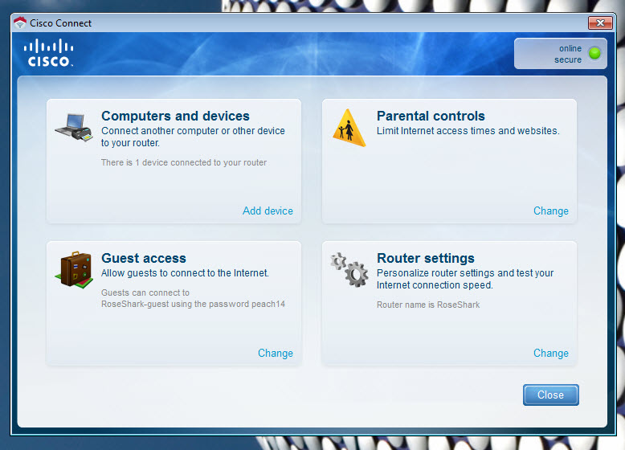Click the Cisco Connect window title text
The image size is (625, 450).
pyautogui.click(x=60, y=23)
